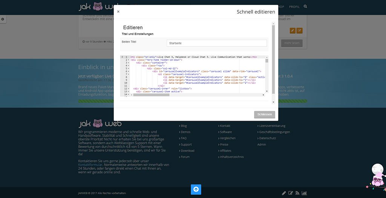
Task: Click code line 1 with the h1 sr-only tag
Action: coord(194,57)
